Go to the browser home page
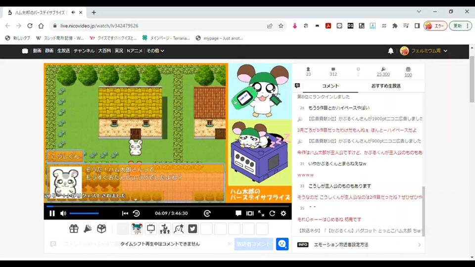 (x=41, y=26)
